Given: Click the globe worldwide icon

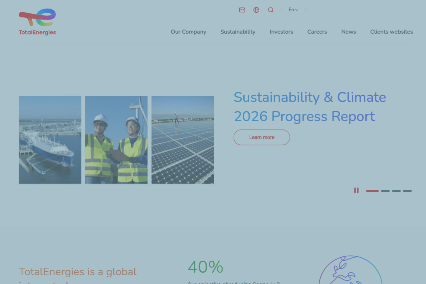Looking at the screenshot, I should (256, 10).
